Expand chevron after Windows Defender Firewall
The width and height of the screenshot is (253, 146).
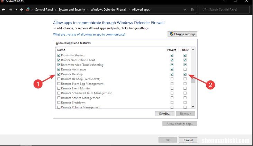pyautogui.click(x=129, y=10)
